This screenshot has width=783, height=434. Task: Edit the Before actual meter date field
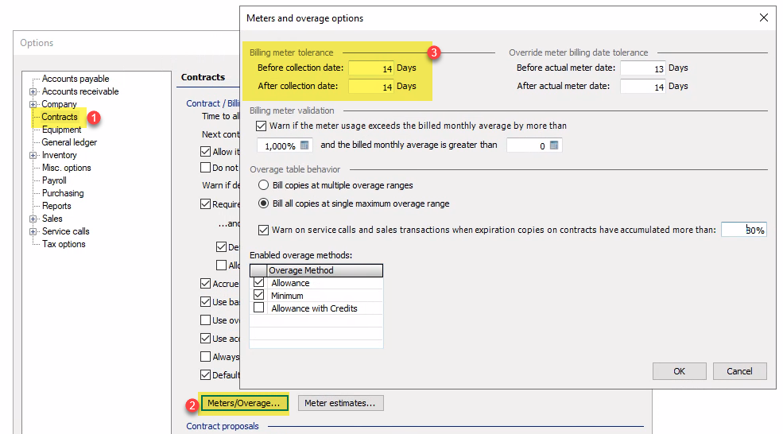point(642,68)
